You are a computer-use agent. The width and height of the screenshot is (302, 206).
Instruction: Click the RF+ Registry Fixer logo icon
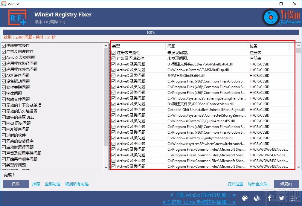[17, 17]
